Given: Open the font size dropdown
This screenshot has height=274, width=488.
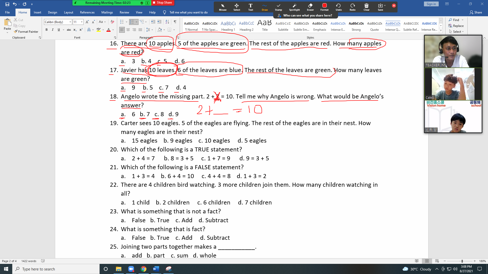Looking at the screenshot, I should click(82, 22).
